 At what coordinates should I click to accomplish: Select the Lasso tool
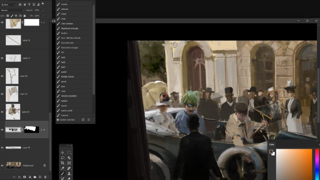pyautogui.click(x=63, y=158)
